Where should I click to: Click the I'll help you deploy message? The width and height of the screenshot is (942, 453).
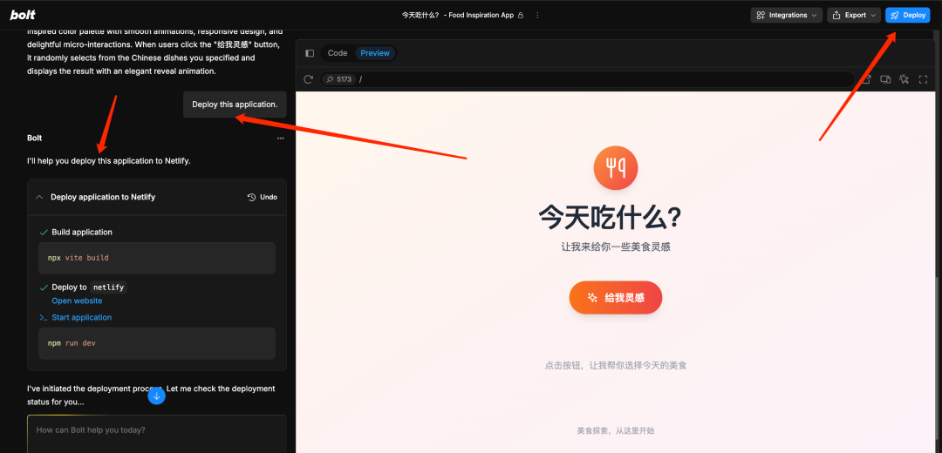coord(109,161)
